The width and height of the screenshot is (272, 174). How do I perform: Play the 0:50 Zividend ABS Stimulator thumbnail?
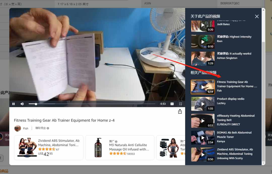[x=203, y=155]
